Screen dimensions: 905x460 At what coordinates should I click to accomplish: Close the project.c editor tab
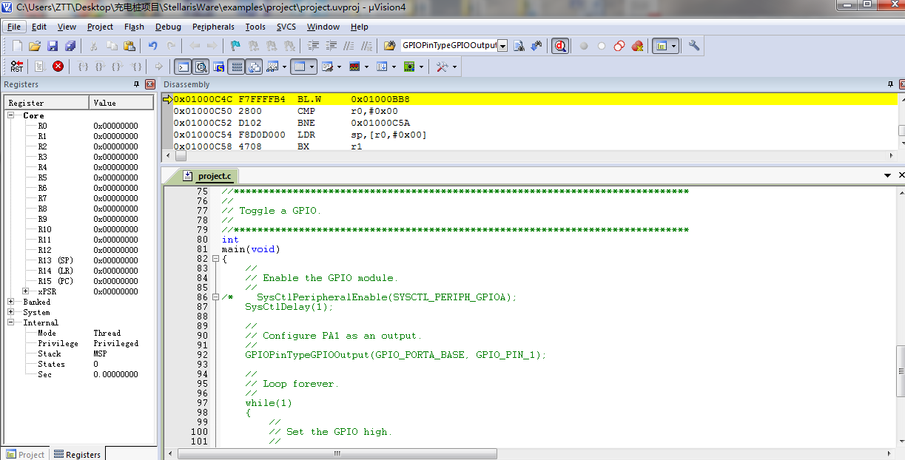point(901,176)
